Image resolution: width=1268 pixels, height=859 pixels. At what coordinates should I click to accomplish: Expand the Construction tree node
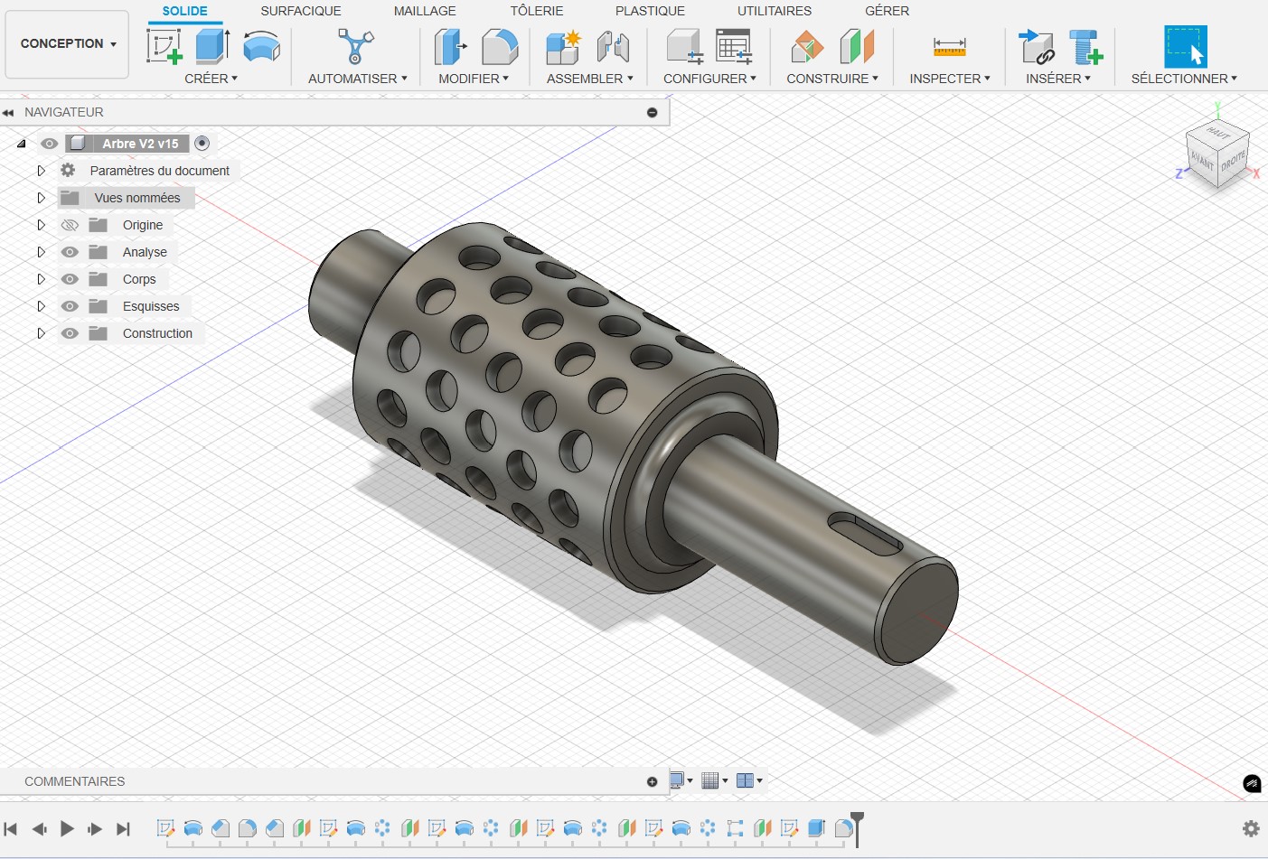pos(41,333)
